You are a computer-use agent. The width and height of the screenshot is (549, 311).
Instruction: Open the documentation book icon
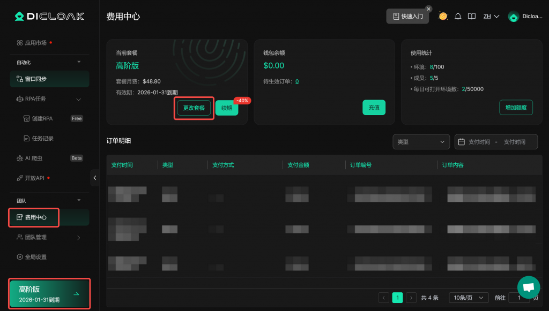tap(472, 16)
